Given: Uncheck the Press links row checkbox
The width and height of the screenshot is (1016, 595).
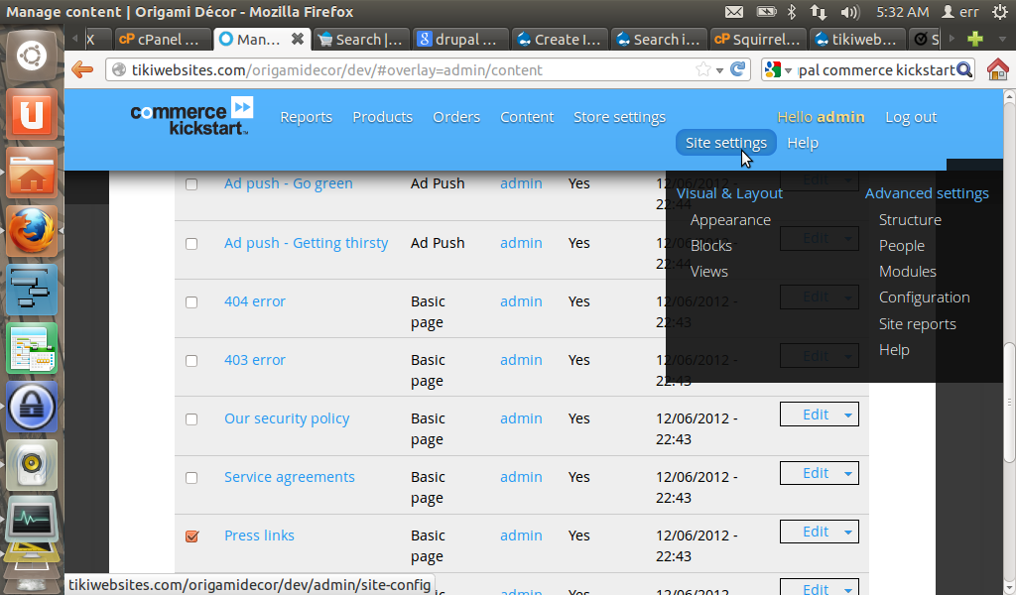Looking at the screenshot, I should (191, 535).
